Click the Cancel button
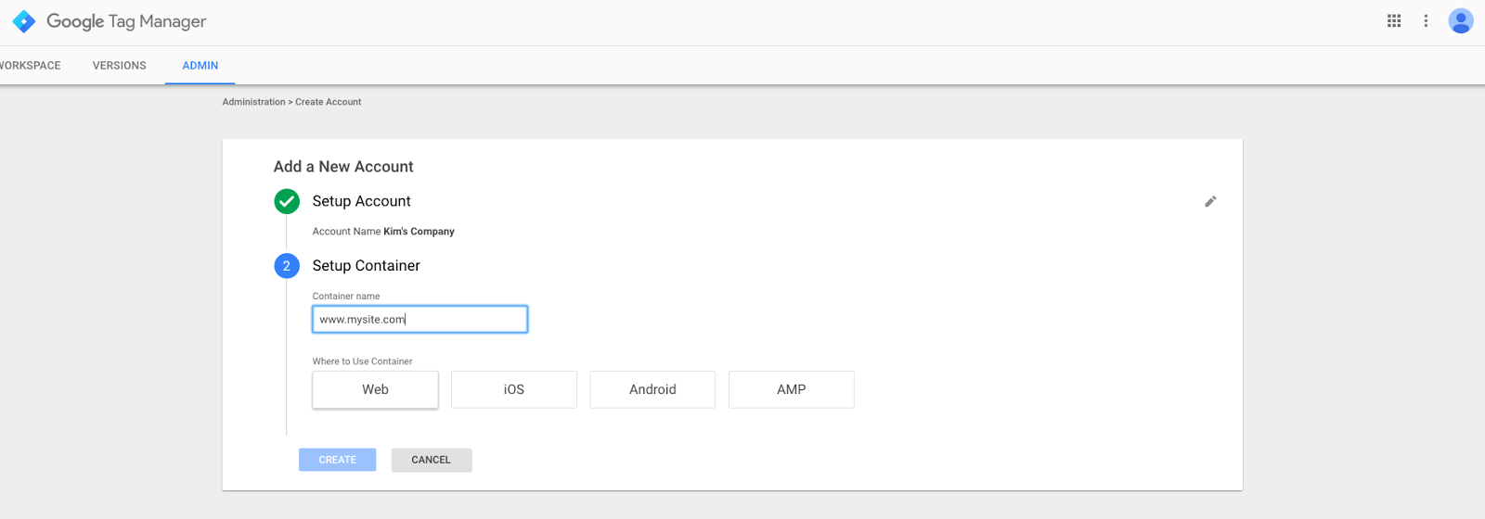This screenshot has height=519, width=1485. click(x=432, y=460)
